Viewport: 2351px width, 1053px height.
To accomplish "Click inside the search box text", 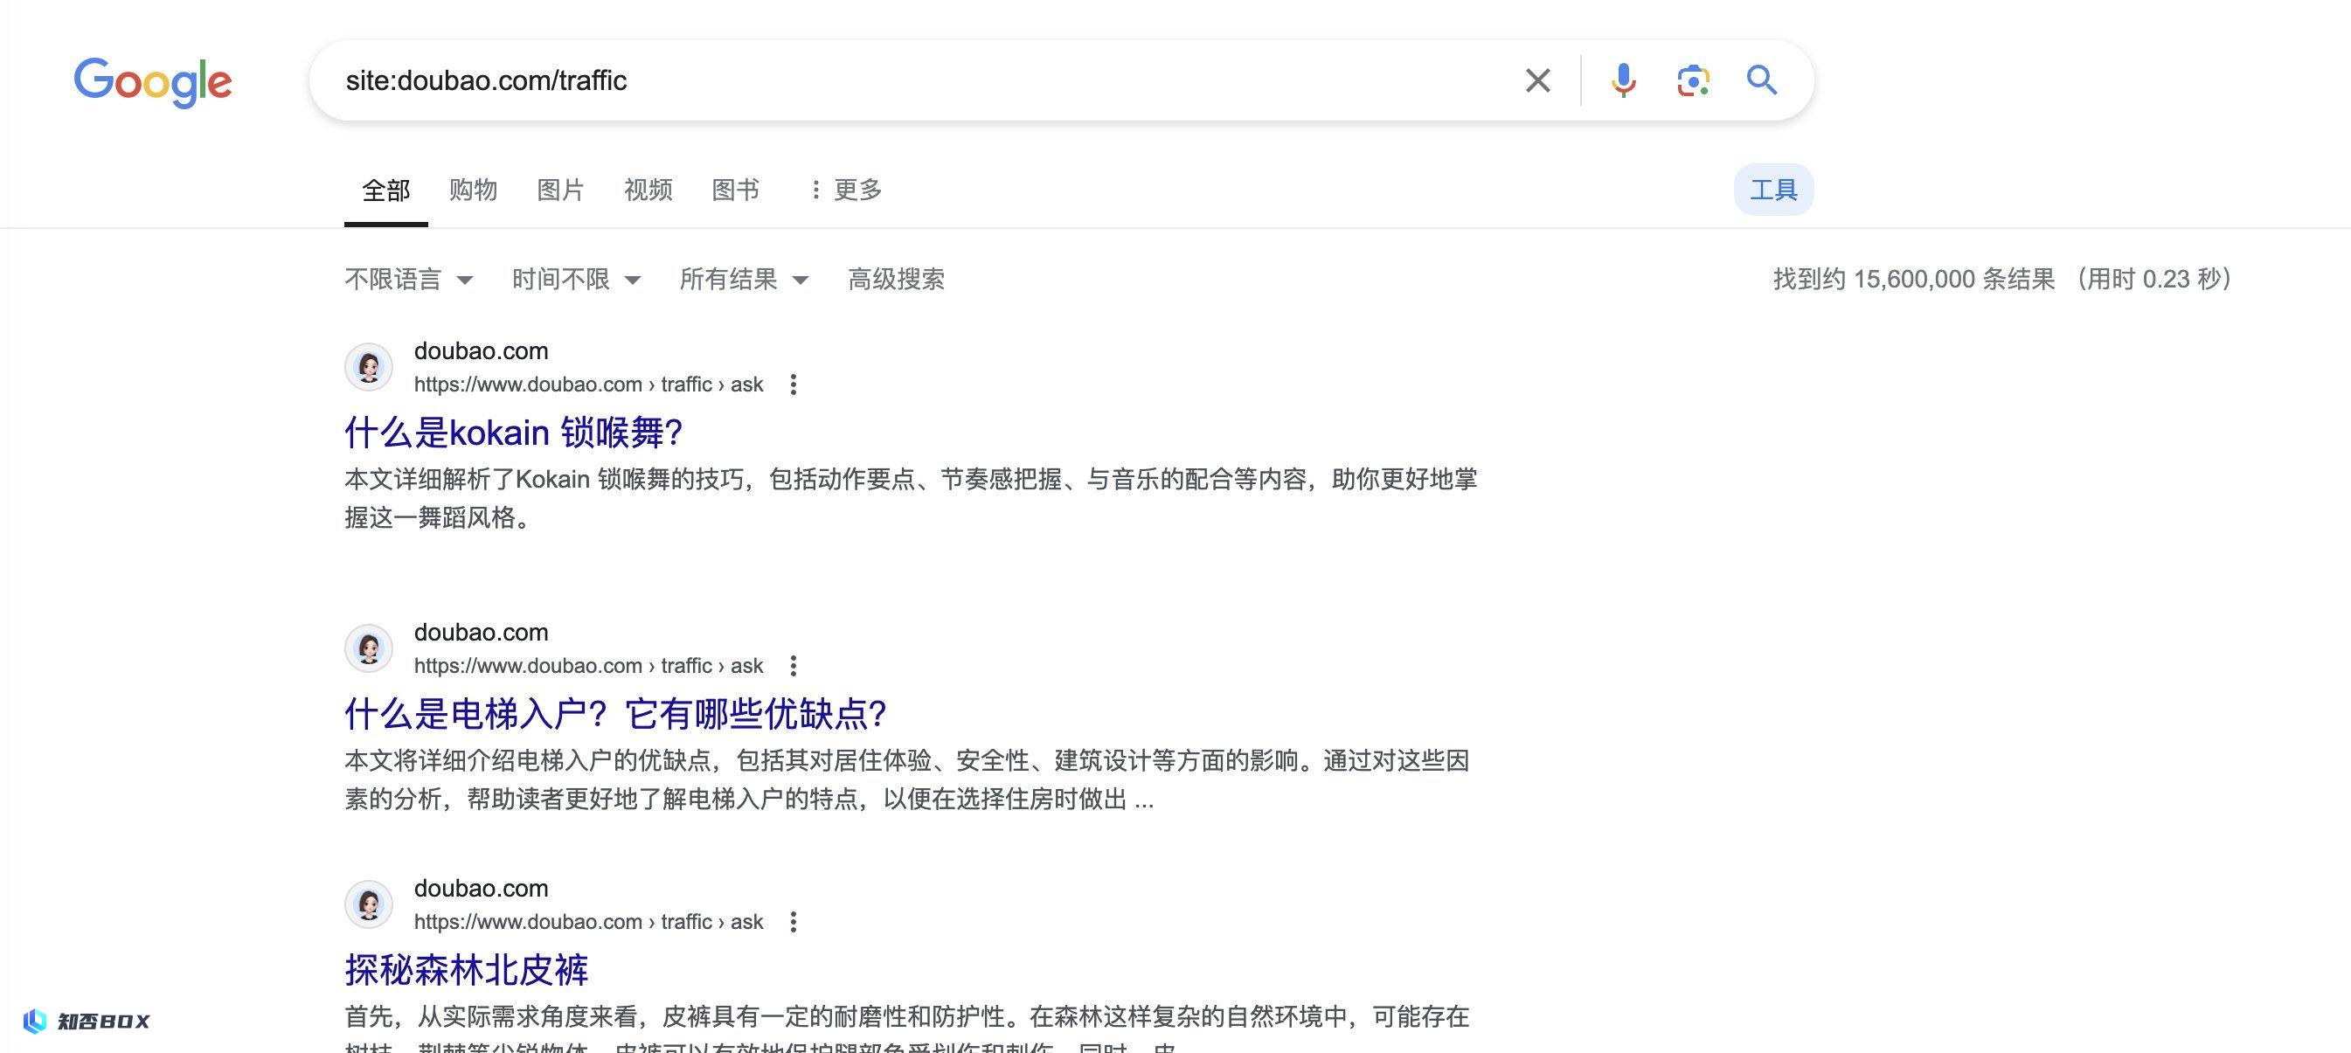I will point(487,80).
